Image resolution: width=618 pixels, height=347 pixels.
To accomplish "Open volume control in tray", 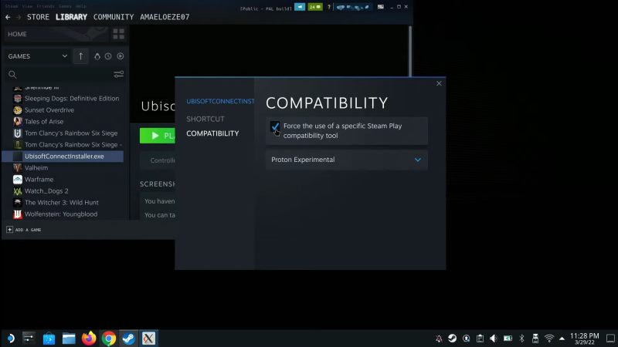I will (x=494, y=339).
